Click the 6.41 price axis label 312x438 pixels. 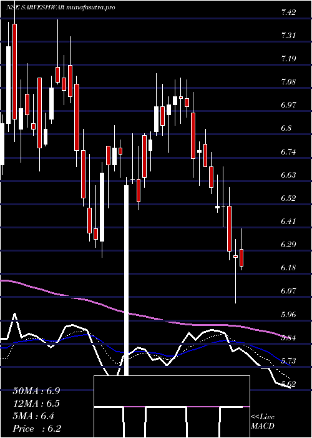click(x=288, y=222)
